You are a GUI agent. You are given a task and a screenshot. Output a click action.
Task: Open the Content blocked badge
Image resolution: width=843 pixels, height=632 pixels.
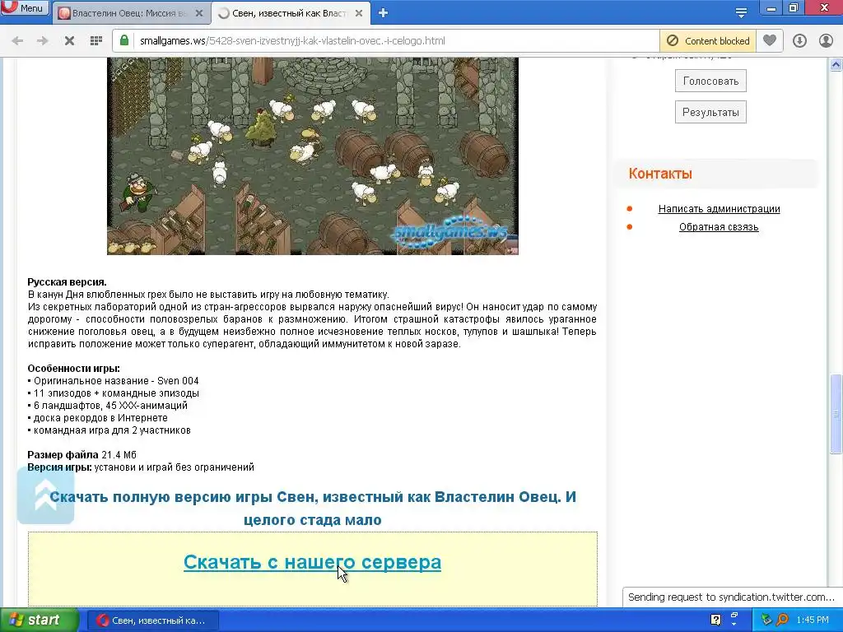(707, 41)
